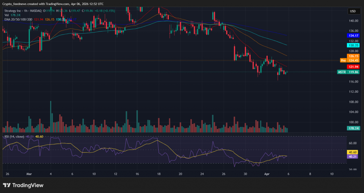Image resolution: width=364 pixels, height=193 pixels.
Task: Click the purple 40.21 RSI axis label
Action: click(353, 156)
